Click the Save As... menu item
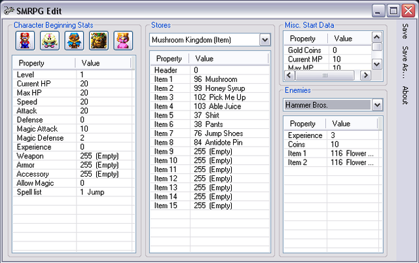Screen dimensions: 419x263 405,62
